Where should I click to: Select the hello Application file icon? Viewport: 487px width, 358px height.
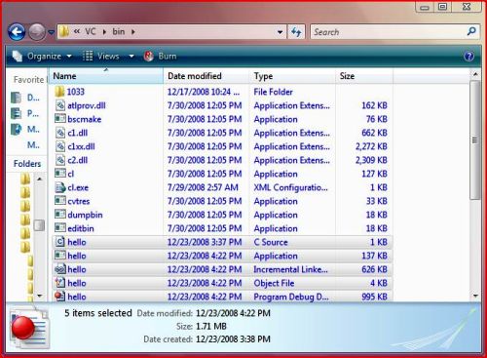pyautogui.click(x=60, y=256)
